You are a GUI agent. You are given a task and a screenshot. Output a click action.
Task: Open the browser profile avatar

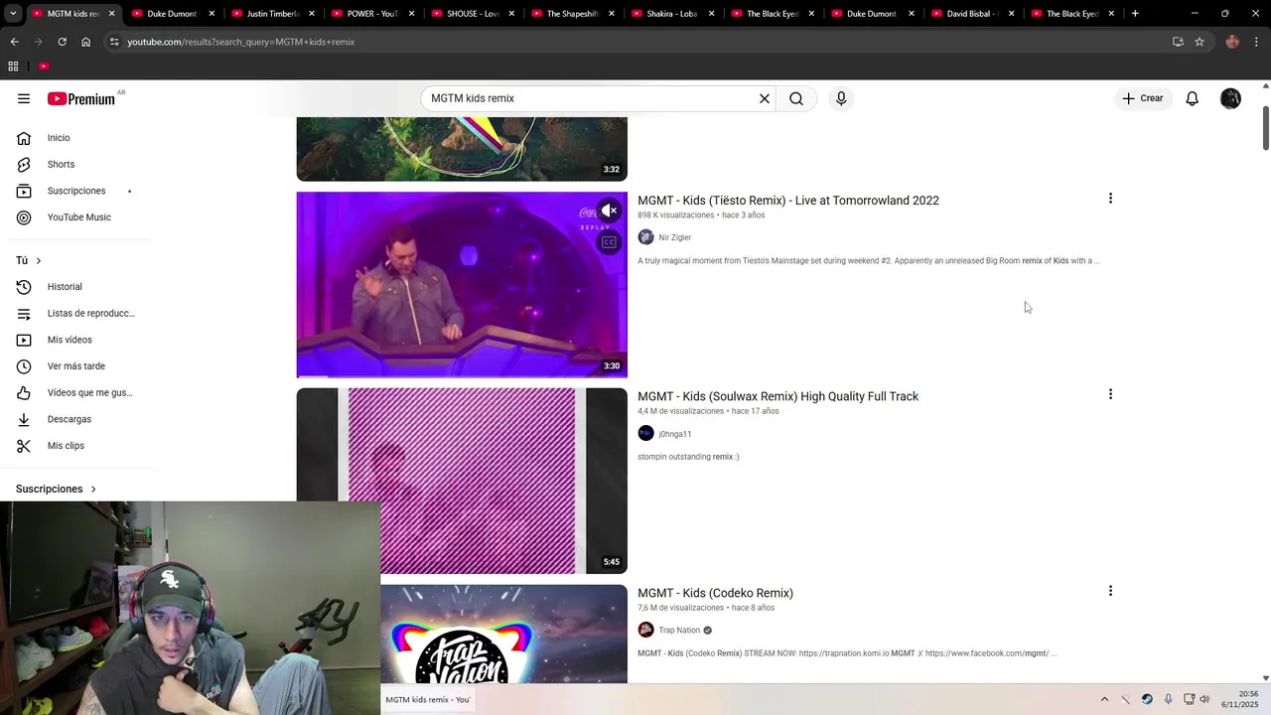(1232, 42)
